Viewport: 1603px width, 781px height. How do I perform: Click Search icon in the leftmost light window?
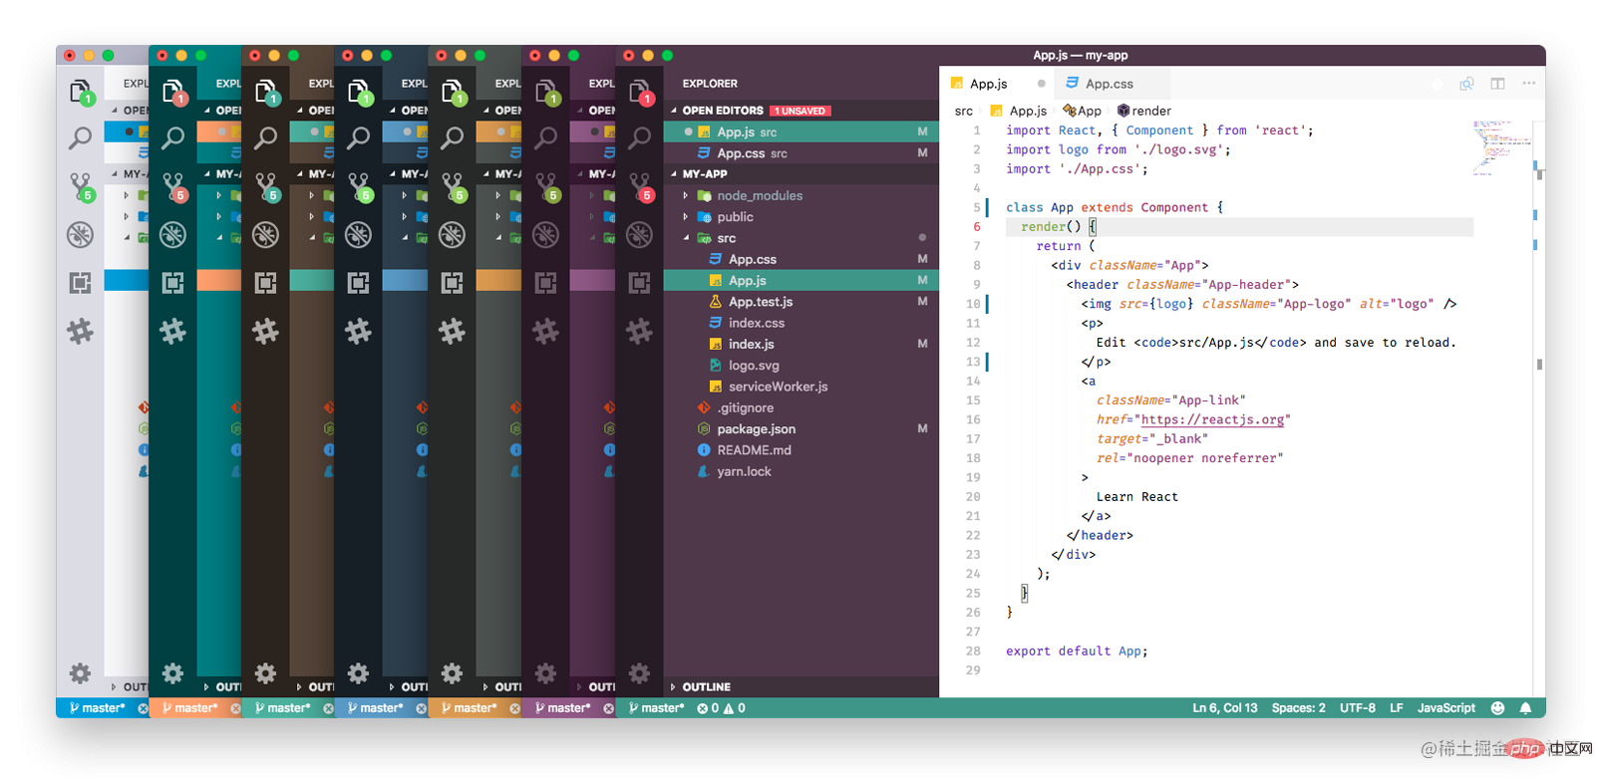point(80,137)
